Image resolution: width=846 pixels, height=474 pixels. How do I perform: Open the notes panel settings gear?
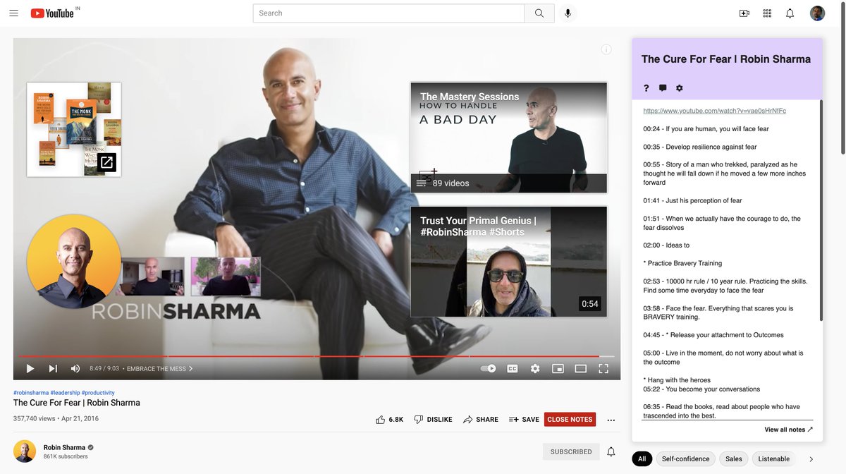click(680, 88)
